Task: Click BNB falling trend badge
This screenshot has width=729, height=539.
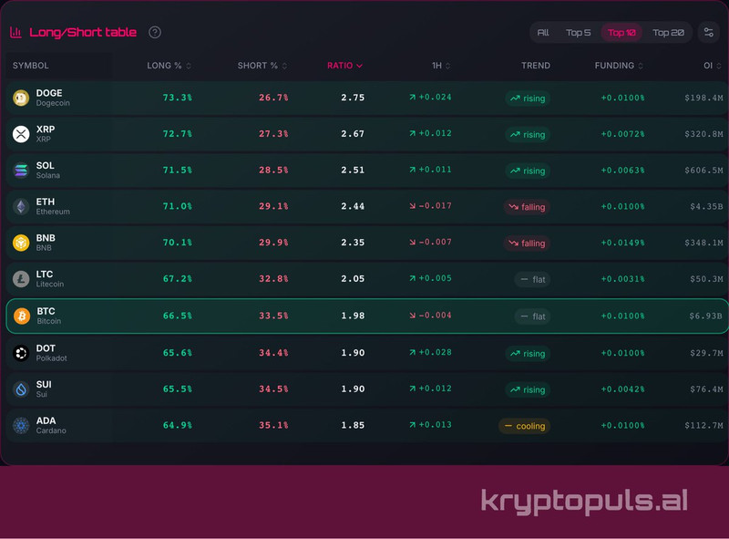Action: [x=527, y=244]
